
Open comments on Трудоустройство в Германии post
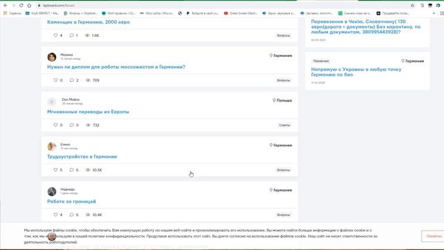point(71,169)
